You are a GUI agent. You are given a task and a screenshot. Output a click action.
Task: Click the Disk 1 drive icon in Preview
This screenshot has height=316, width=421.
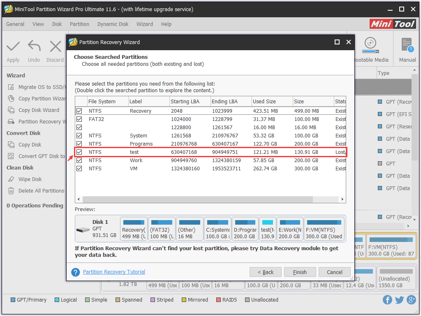tap(83, 230)
